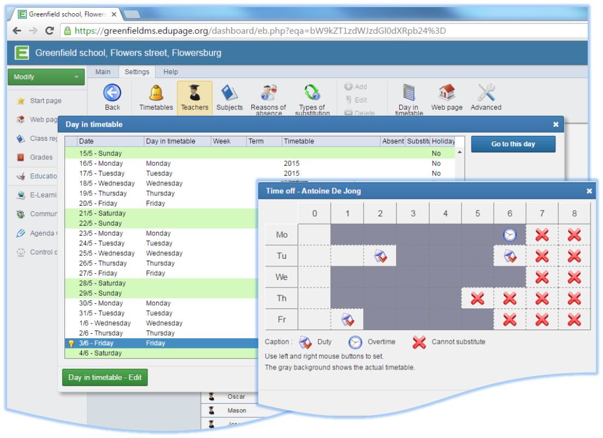Open Start page in the sidebar
Viewport: 603px width, 438px height.
45,101
